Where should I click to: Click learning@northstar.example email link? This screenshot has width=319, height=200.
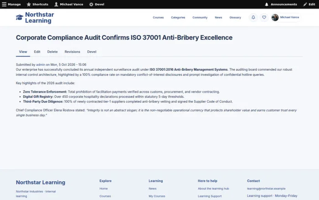pyautogui.click(x=266, y=189)
